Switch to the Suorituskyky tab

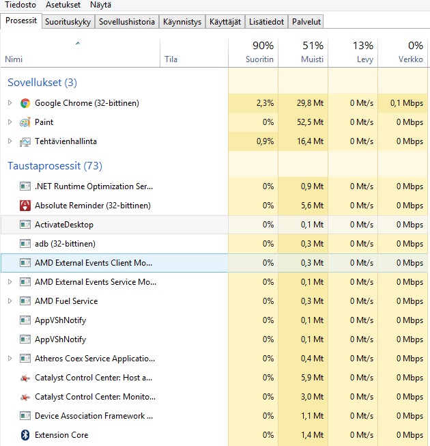pos(68,22)
